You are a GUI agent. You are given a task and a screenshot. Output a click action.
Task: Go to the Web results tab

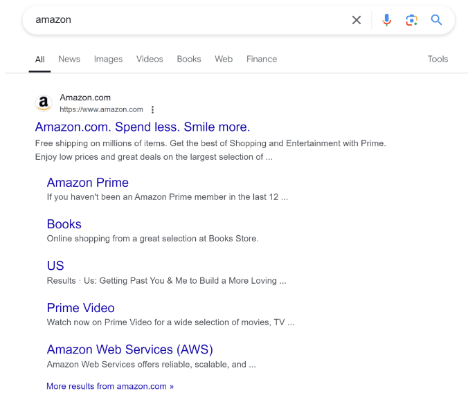coord(224,59)
